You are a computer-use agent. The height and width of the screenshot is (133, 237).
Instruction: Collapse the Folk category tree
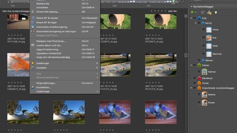click(x=191, y=18)
